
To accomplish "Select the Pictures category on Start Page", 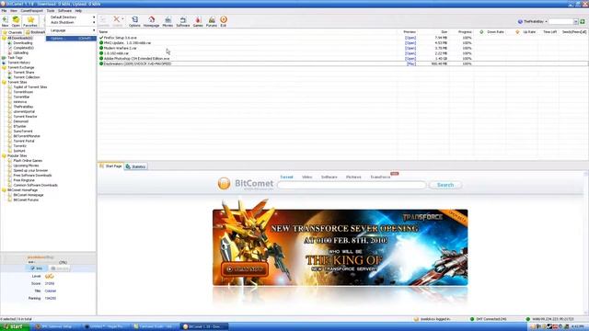I will point(353,177).
